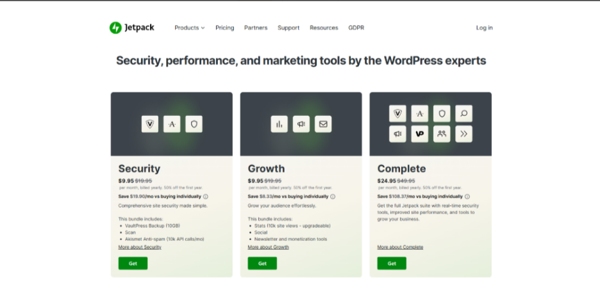The height and width of the screenshot is (290, 600).
Task: Click 'Save $108.37/mo vs buying individually' text
Action: (420, 197)
